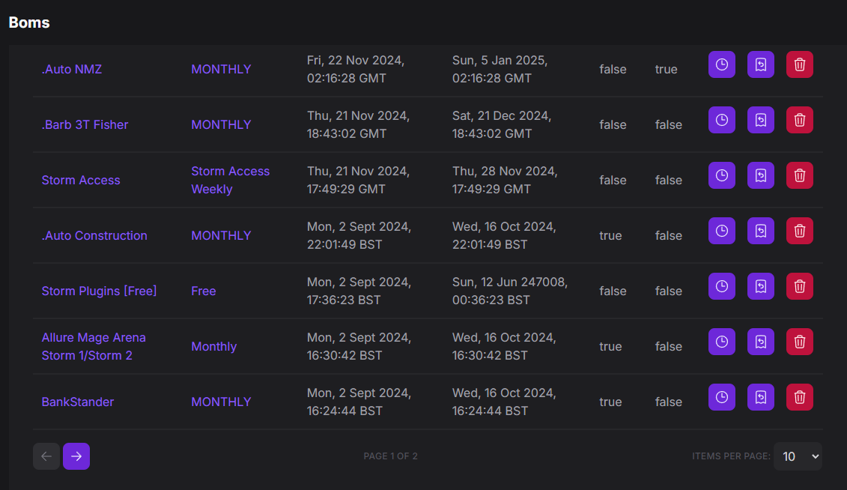Delete the BankStander row

pos(800,398)
